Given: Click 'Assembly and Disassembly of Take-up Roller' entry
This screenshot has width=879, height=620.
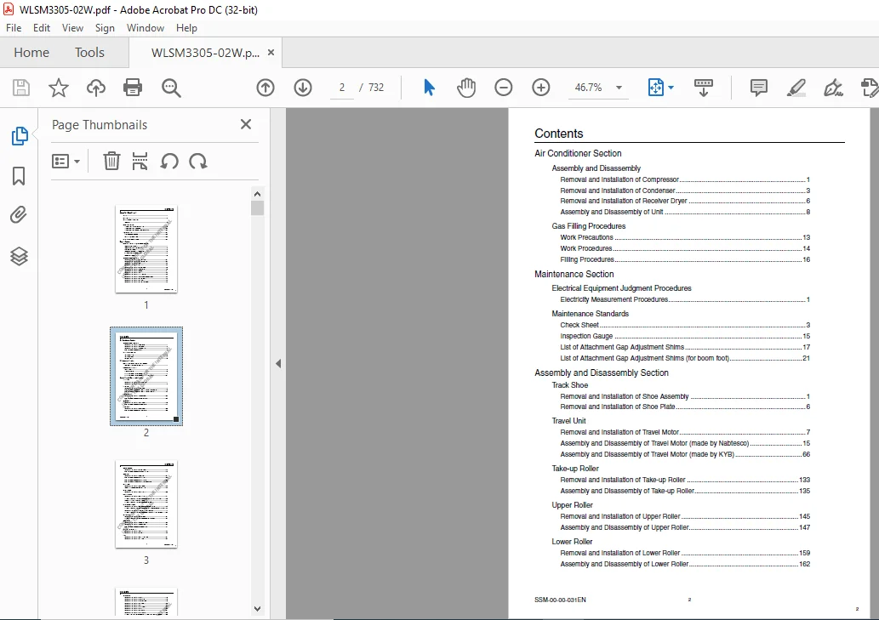Looking at the screenshot, I should (x=684, y=491).
